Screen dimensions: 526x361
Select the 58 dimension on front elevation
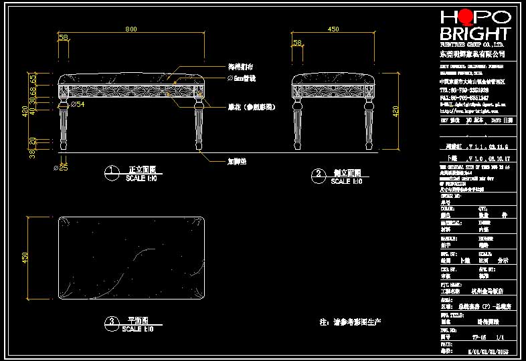(64, 37)
